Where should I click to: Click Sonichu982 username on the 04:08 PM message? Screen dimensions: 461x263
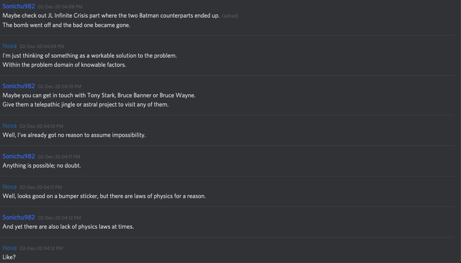click(x=19, y=6)
